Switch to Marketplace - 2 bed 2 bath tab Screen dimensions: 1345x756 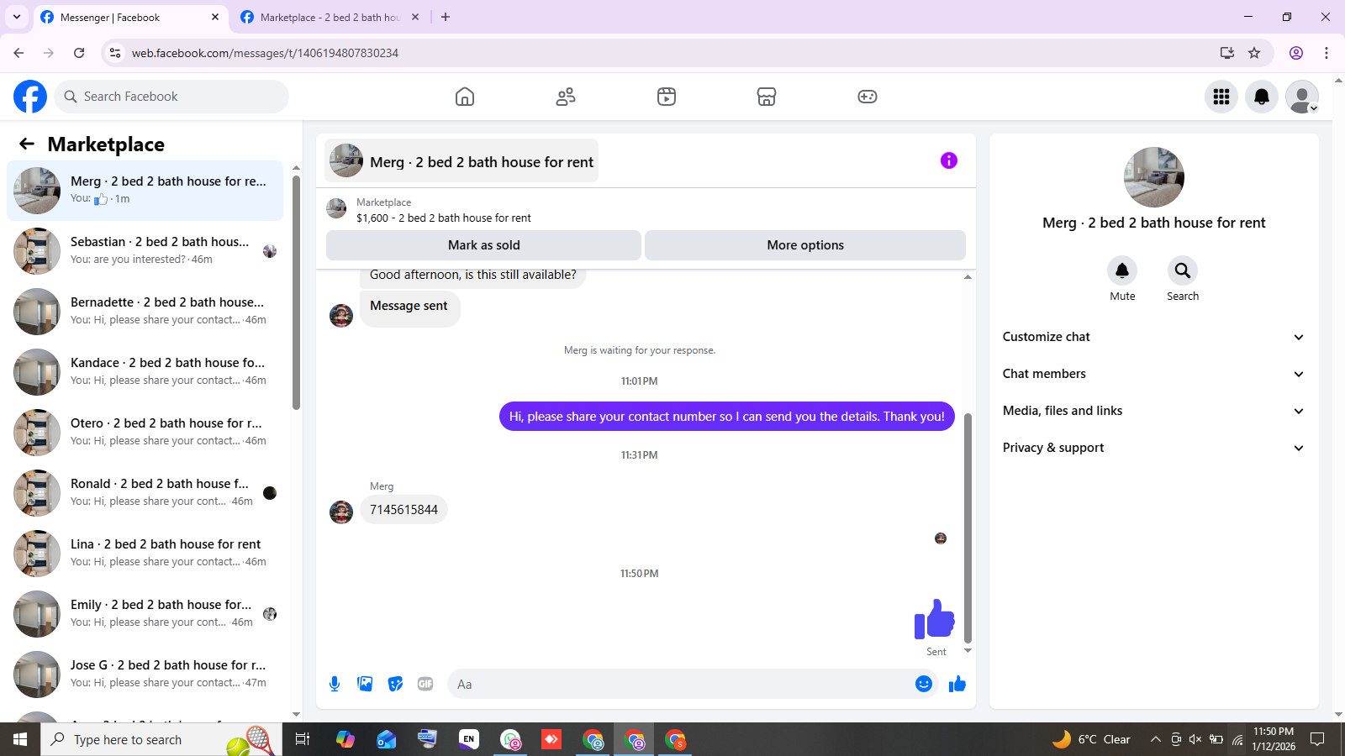coord(330,17)
